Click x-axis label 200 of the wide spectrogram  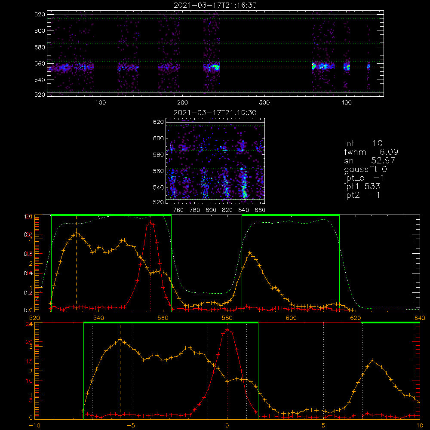tap(182, 103)
